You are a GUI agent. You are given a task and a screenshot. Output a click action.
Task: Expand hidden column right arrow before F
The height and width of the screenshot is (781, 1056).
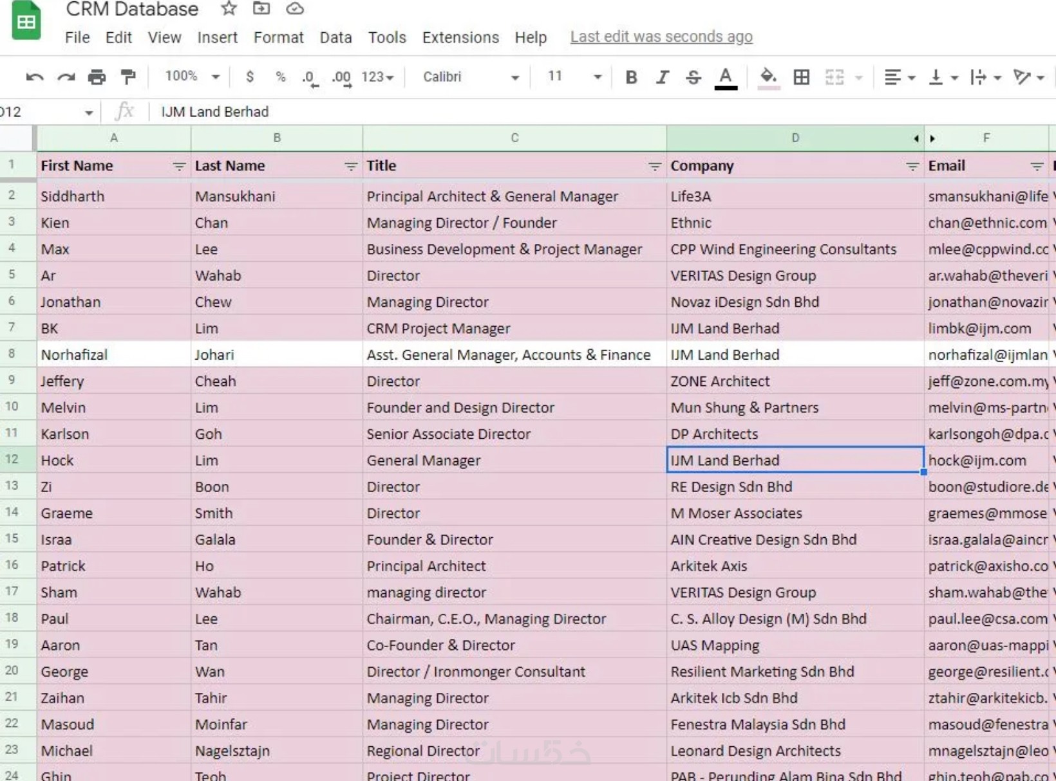click(932, 138)
